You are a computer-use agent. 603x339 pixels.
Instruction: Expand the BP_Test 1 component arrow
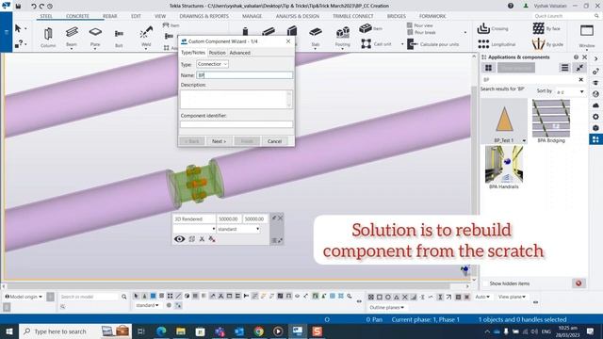pos(524,140)
